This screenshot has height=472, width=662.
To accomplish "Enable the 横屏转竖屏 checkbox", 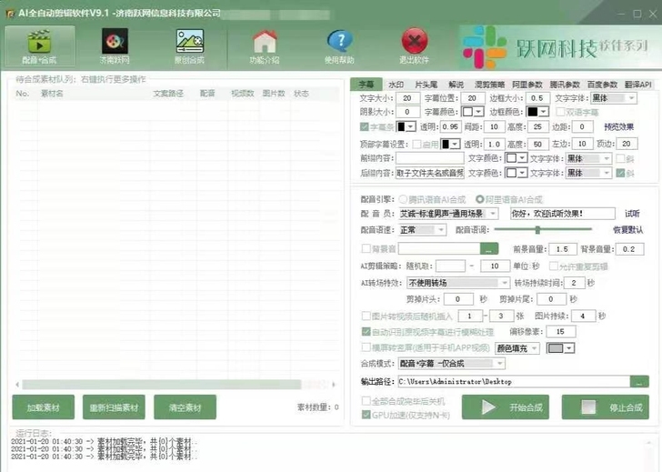I will coord(366,347).
